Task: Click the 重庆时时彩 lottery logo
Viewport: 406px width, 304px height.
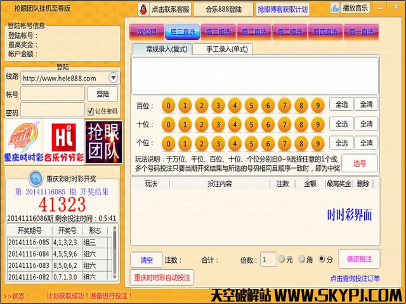Action: coord(23,141)
